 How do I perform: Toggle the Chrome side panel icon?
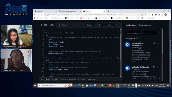[x=162, y=15]
